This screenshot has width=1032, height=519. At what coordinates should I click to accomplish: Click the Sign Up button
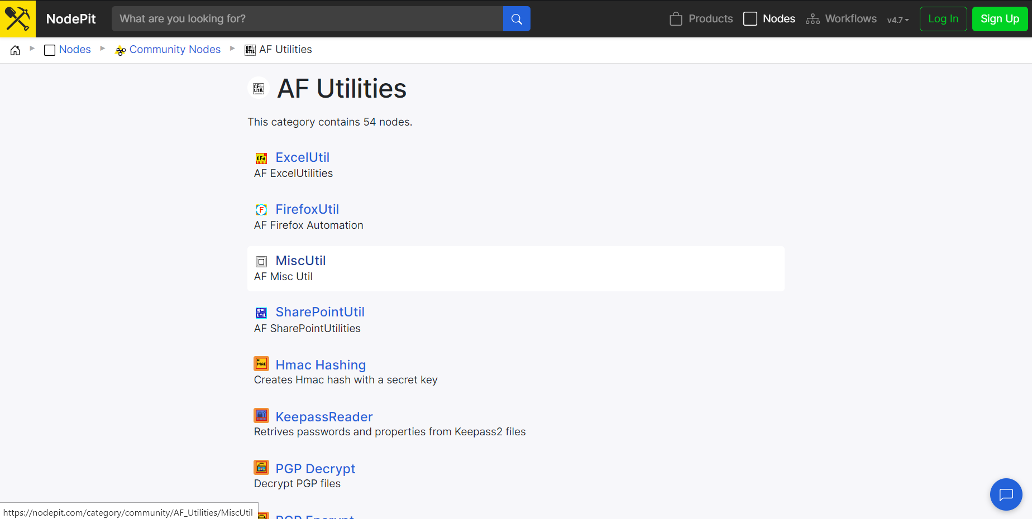coord(1000,19)
